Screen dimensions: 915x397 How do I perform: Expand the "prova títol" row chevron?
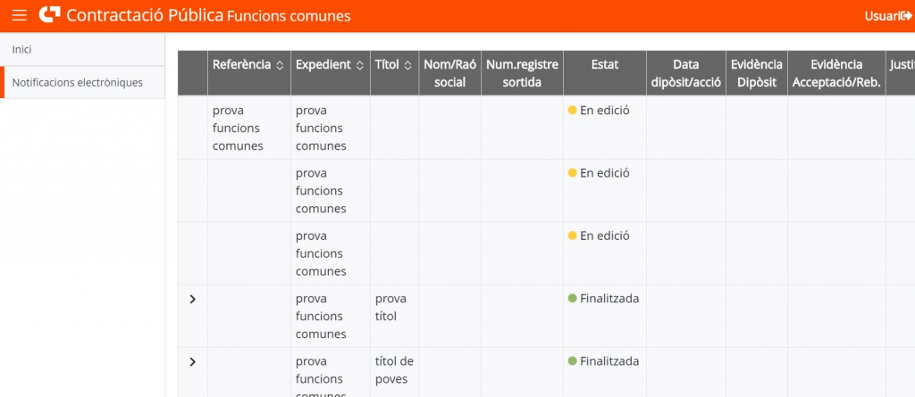point(192,299)
